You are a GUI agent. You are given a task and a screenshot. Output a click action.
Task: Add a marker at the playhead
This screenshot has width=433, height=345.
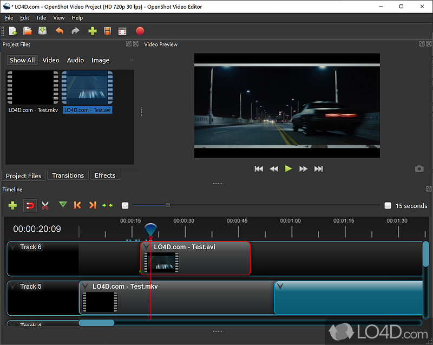62,205
